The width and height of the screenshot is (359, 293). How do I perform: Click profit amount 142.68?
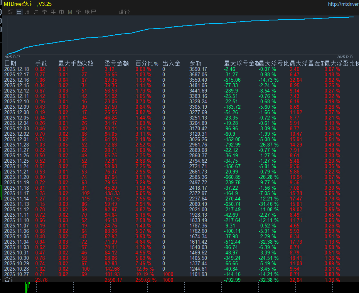click(x=112, y=269)
